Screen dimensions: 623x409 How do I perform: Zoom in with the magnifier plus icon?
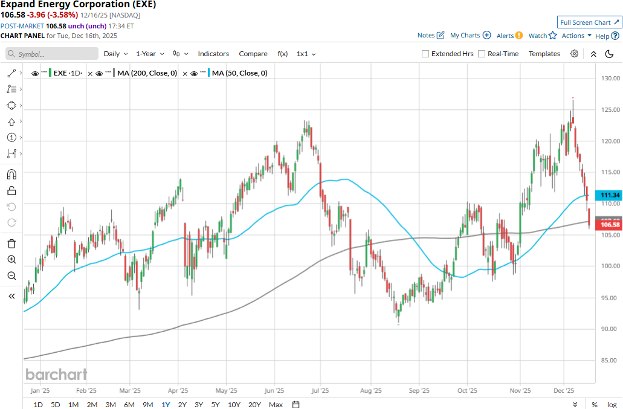[11, 260]
